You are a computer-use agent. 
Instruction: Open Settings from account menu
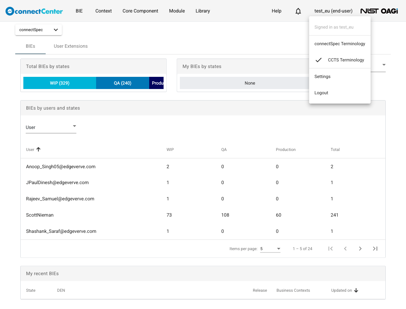[340, 76]
